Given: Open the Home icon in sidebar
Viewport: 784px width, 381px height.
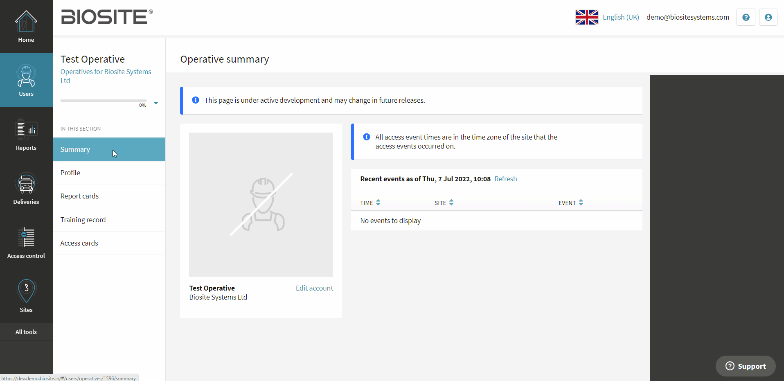Looking at the screenshot, I should point(26,21).
